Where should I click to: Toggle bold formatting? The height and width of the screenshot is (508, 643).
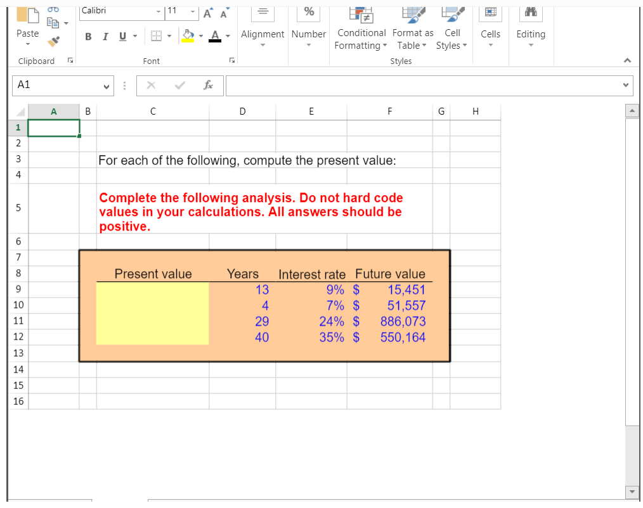pyautogui.click(x=88, y=36)
